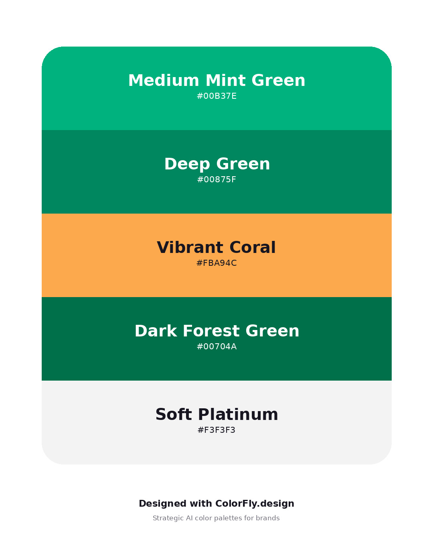
Task: Click the #00B37E hex code
Action: [x=216, y=96]
